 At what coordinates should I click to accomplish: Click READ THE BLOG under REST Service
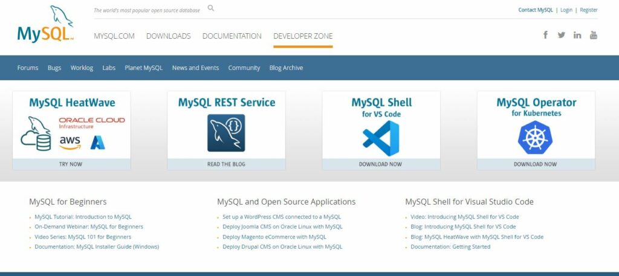pos(226,164)
